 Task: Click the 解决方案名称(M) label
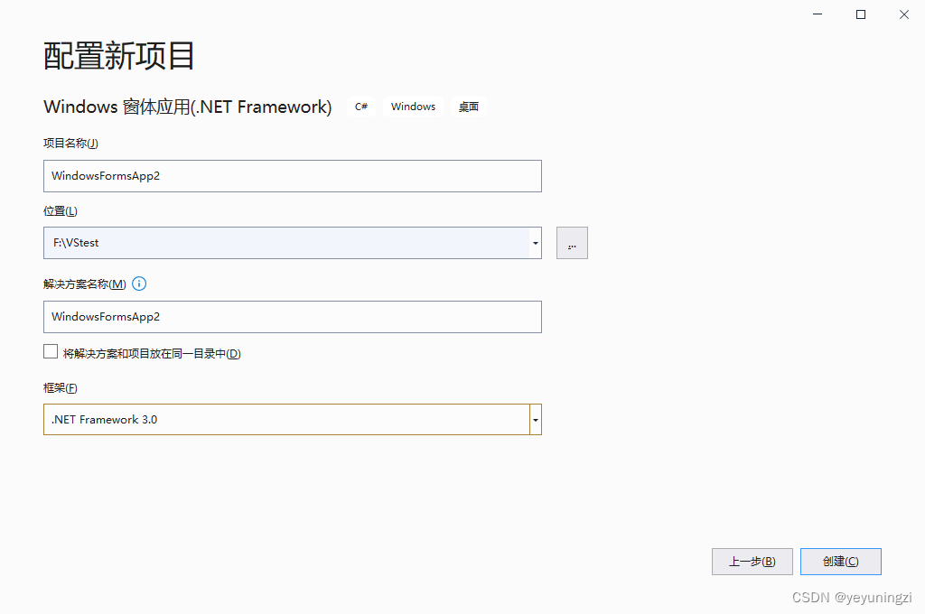click(x=84, y=284)
